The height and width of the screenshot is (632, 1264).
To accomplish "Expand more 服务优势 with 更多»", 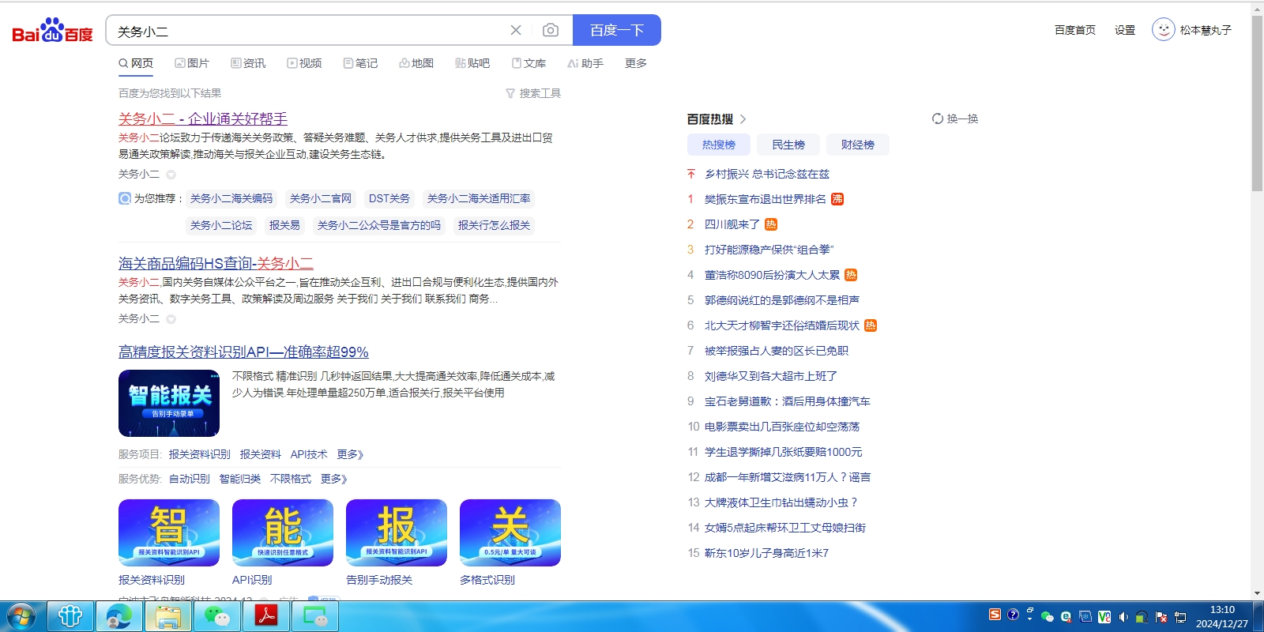I will point(334,479).
